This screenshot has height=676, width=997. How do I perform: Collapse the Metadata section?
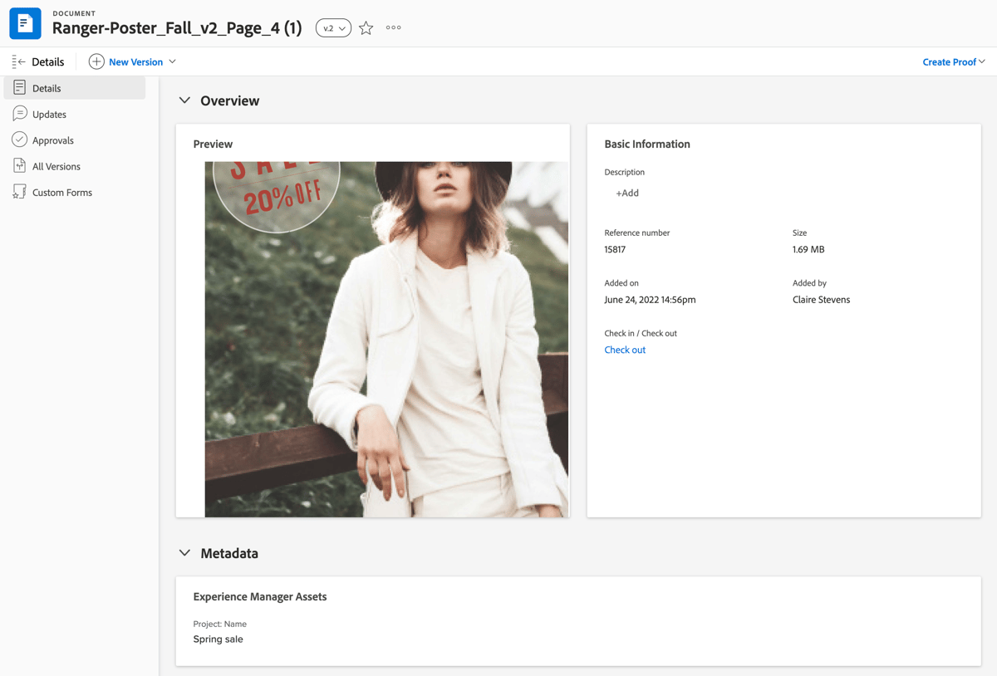[x=184, y=552]
